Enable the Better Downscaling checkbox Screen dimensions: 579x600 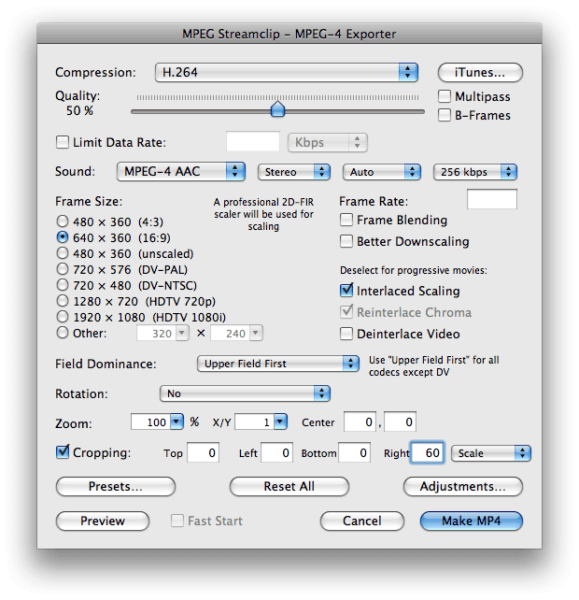(x=346, y=241)
